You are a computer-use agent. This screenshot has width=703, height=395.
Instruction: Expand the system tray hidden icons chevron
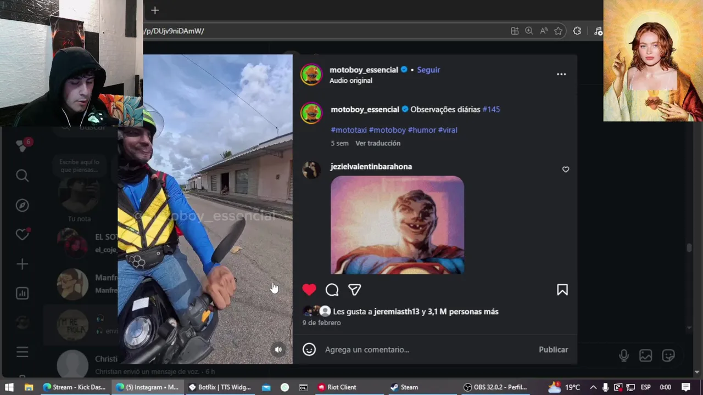click(x=593, y=387)
